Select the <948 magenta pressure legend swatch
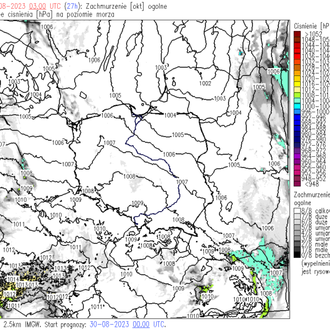The image size is (330, 330). pos(298,183)
